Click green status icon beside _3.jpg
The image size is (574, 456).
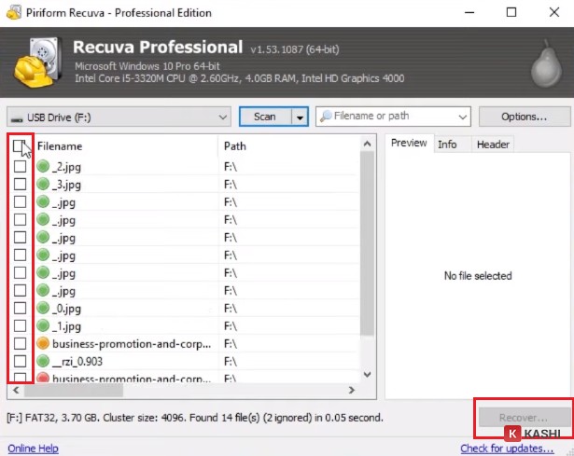[x=43, y=185]
